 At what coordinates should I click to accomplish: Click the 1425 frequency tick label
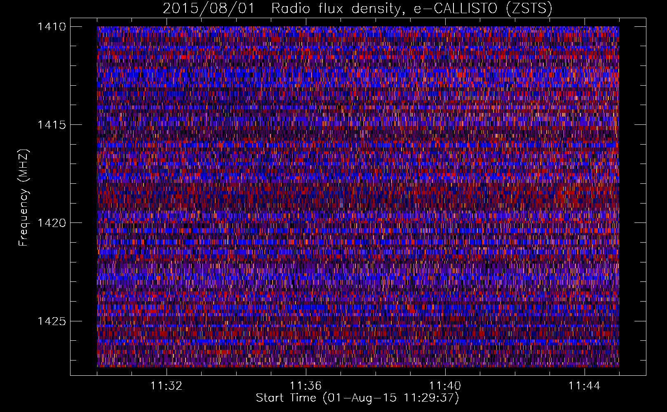(x=52, y=321)
